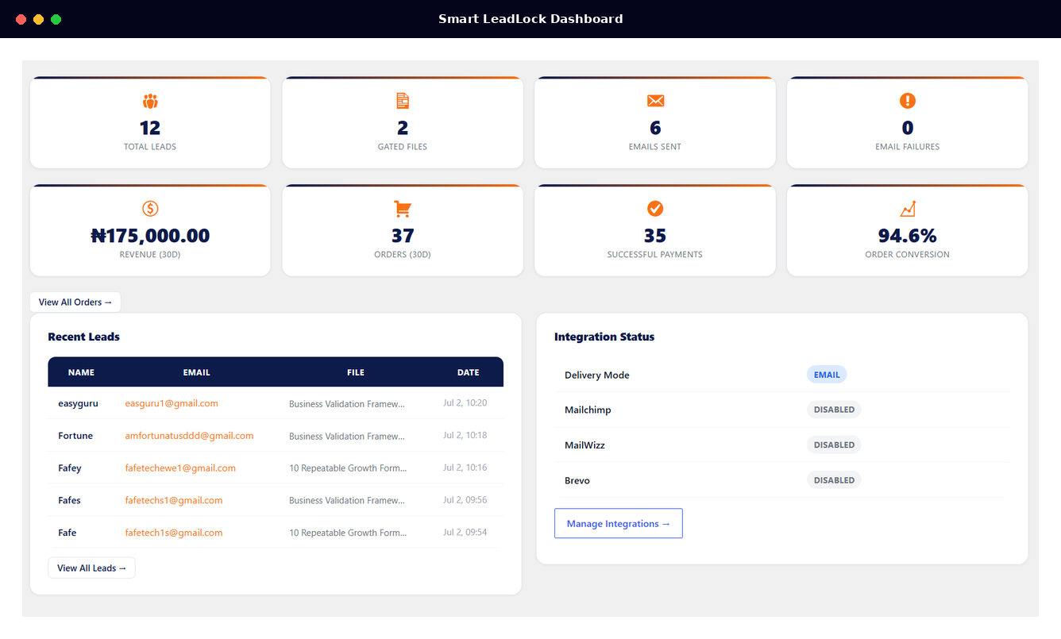The image size is (1061, 639).
Task: Click the email failures count 0
Action: pos(908,128)
